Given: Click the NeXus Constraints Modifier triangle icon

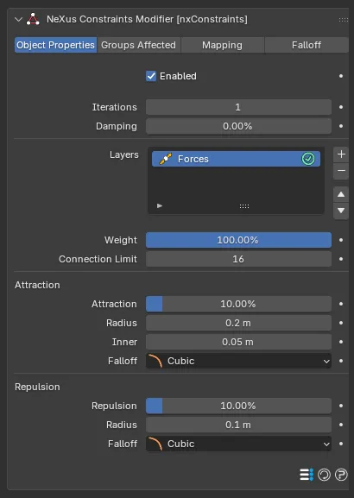Looking at the screenshot, I should click(33, 19).
